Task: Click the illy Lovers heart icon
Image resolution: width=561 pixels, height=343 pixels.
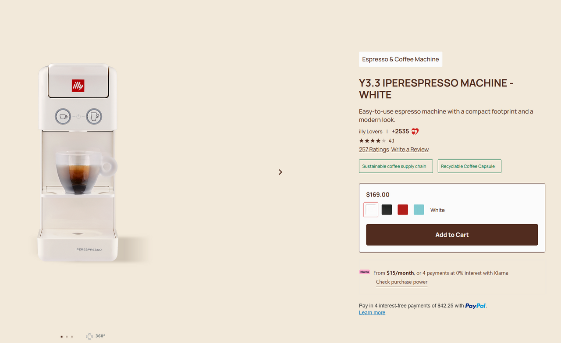Action: coord(415,132)
